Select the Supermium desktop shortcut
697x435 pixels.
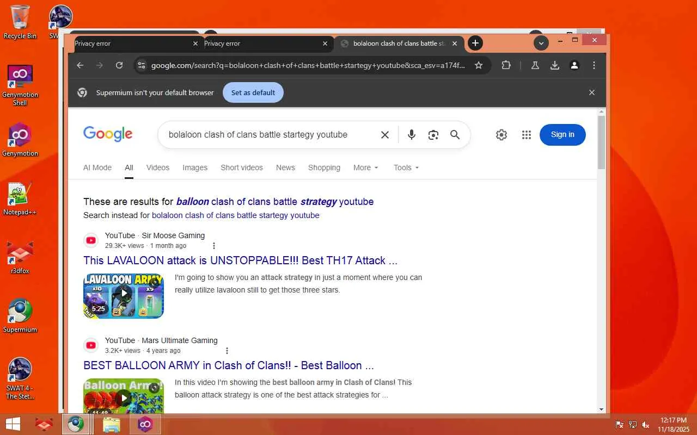coord(20,316)
